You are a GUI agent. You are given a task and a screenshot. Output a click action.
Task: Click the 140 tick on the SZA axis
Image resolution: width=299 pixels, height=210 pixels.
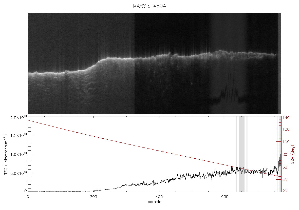point(286,118)
